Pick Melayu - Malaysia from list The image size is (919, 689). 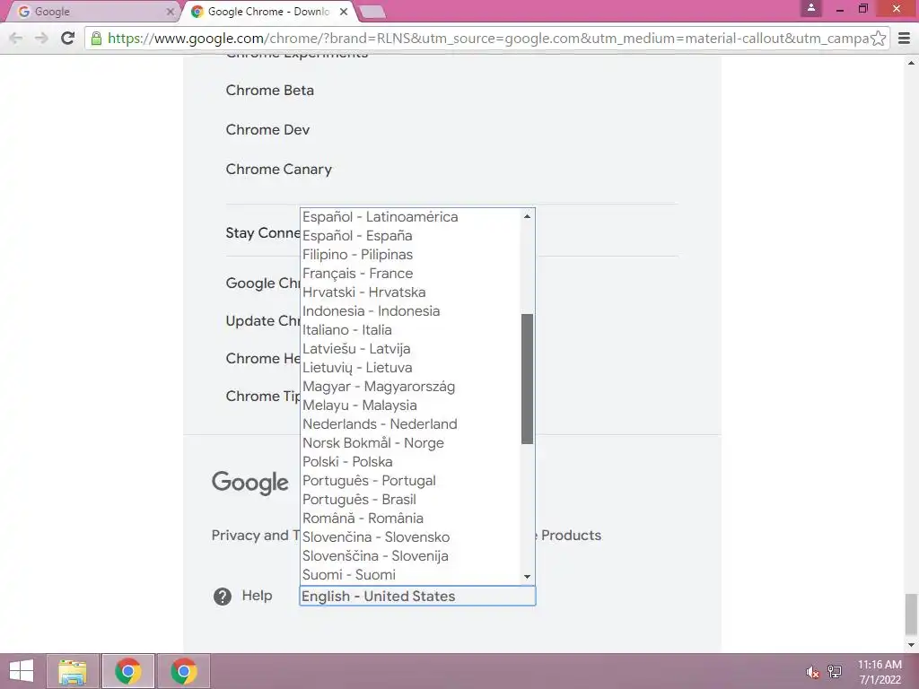click(x=409, y=405)
